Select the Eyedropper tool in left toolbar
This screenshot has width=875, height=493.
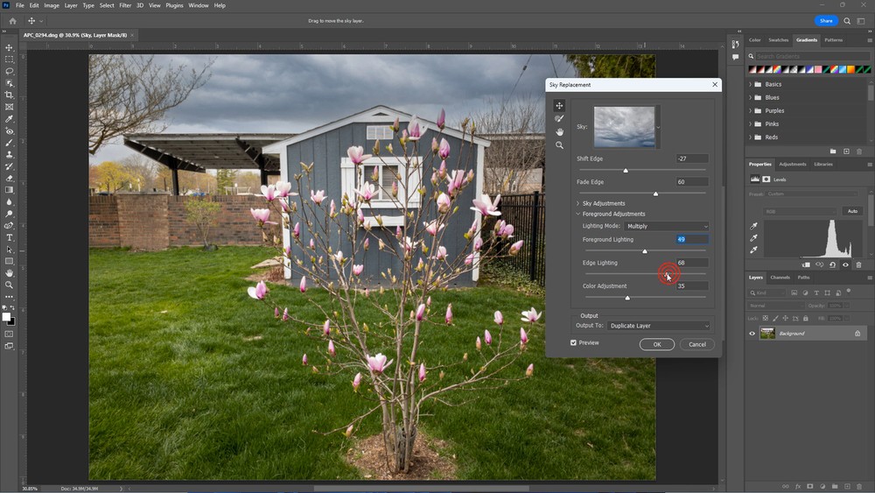pos(9,119)
